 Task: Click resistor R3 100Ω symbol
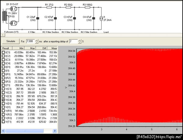88,7
